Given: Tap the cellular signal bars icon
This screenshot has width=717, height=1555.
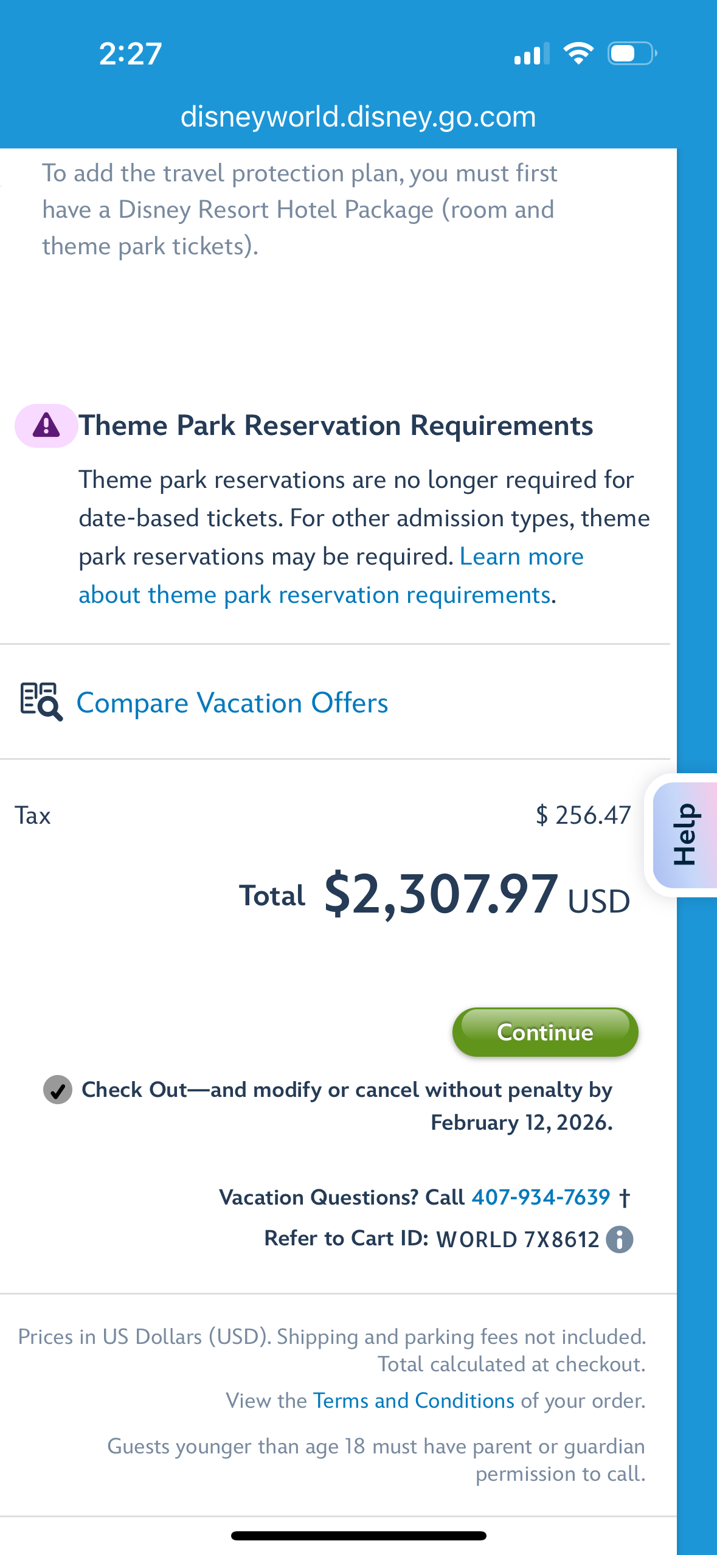Looking at the screenshot, I should 532,54.
